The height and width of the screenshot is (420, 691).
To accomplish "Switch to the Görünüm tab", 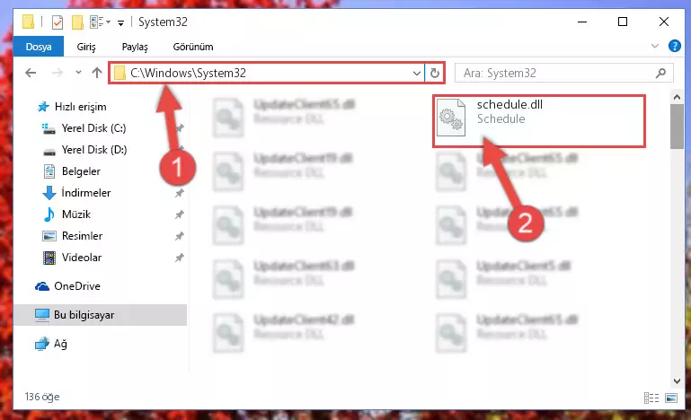I will (193, 47).
